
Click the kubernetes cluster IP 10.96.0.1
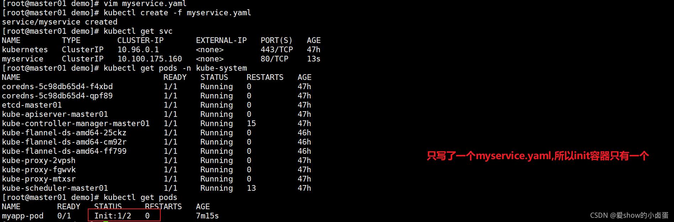pyautogui.click(x=138, y=49)
